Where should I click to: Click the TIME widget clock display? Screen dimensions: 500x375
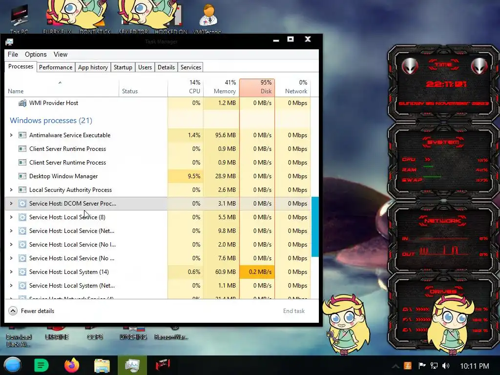coord(446,84)
